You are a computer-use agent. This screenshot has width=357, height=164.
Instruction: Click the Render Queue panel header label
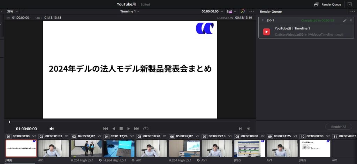coord(271,11)
